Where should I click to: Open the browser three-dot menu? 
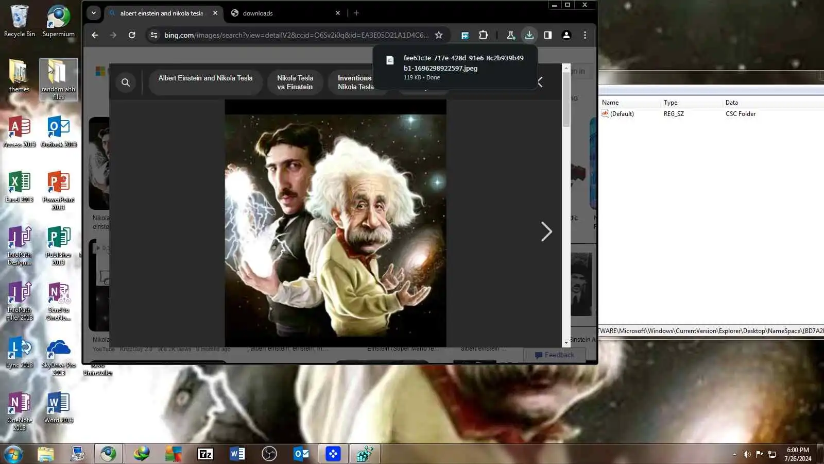coord(585,35)
